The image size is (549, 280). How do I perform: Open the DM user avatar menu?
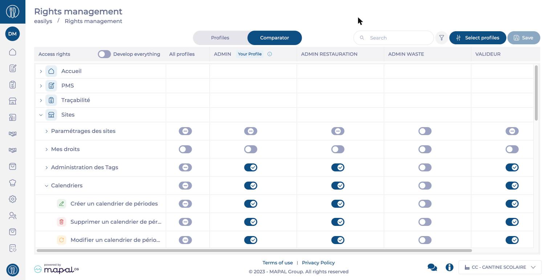(x=12, y=34)
